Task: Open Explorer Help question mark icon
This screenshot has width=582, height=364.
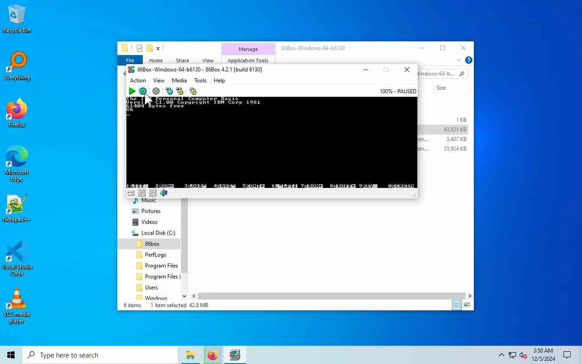Action: [x=469, y=60]
